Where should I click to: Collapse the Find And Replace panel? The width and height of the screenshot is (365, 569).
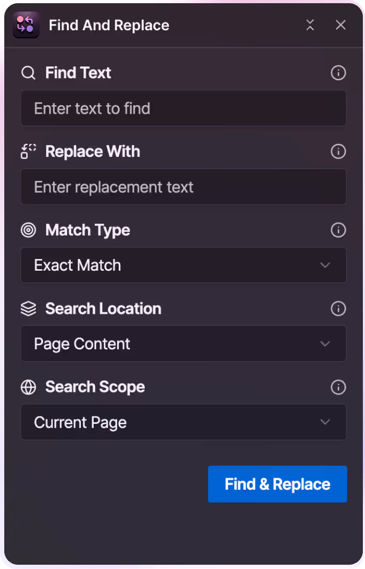[x=310, y=25]
